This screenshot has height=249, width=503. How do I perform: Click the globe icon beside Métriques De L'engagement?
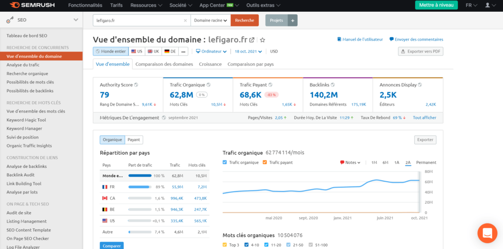(164, 118)
